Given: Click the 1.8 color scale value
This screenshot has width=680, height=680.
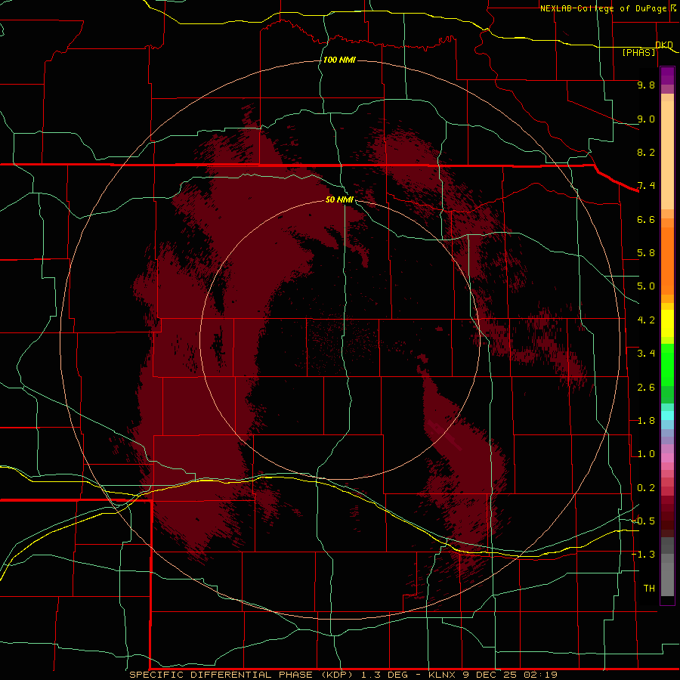Looking at the screenshot, I should (646, 421).
